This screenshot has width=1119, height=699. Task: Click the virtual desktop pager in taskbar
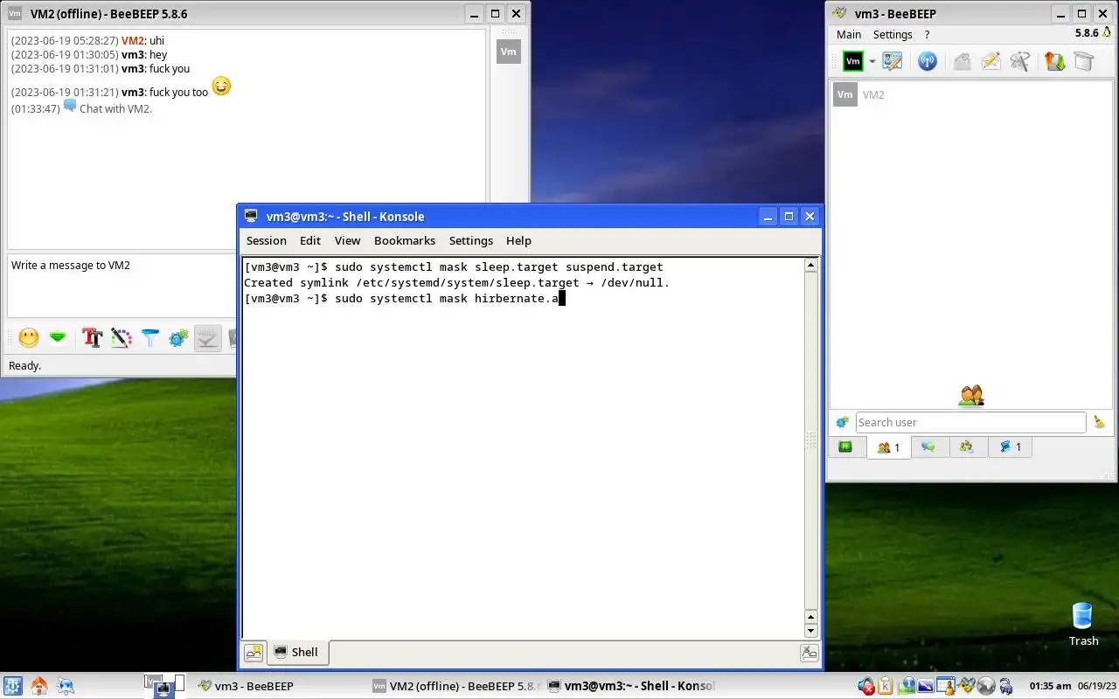point(165,686)
